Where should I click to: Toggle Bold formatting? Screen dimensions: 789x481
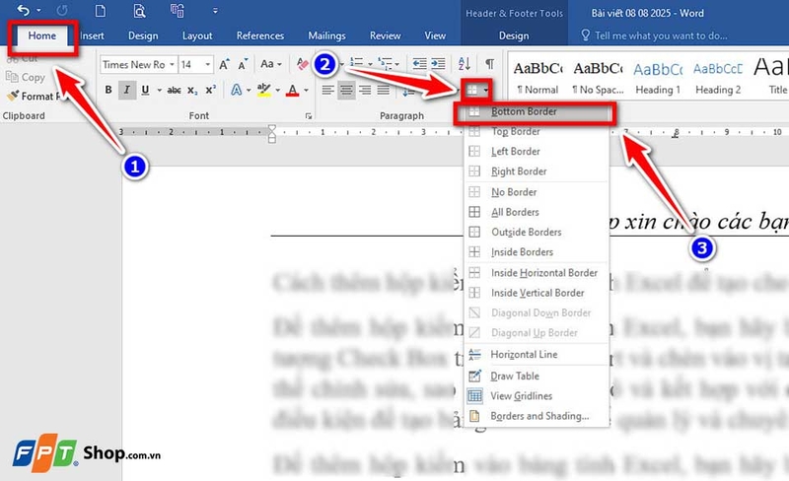[108, 90]
